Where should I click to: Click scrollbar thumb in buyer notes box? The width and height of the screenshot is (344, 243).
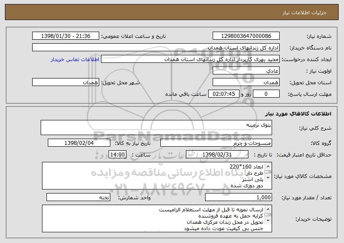(x=268, y=214)
